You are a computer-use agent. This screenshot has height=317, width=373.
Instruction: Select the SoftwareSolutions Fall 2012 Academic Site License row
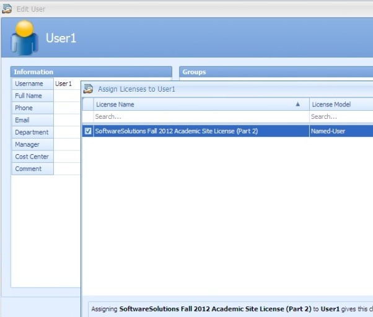tap(227, 131)
